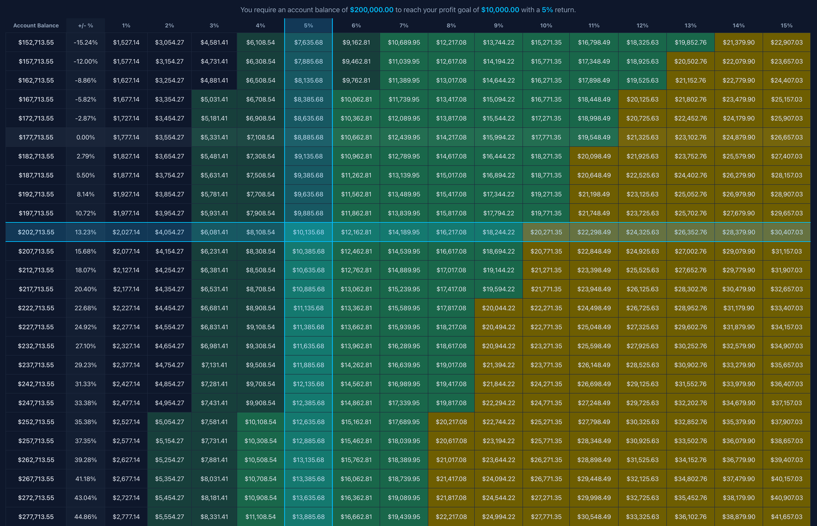Viewport: 817px width, 526px height.
Task: Select the $20,044.22 yellow cell in 9% column
Action: point(498,308)
